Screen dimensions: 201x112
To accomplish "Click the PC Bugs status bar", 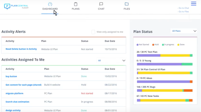I will click(x=165, y=90).
